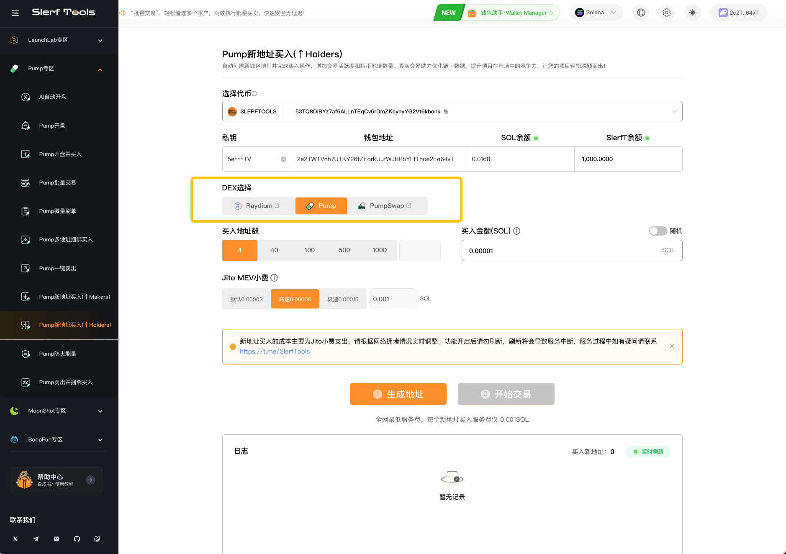Screen dimensions: 786x554
Task: Open Pump卖出并捆绑买入 sidebar item
Action: coord(59,382)
